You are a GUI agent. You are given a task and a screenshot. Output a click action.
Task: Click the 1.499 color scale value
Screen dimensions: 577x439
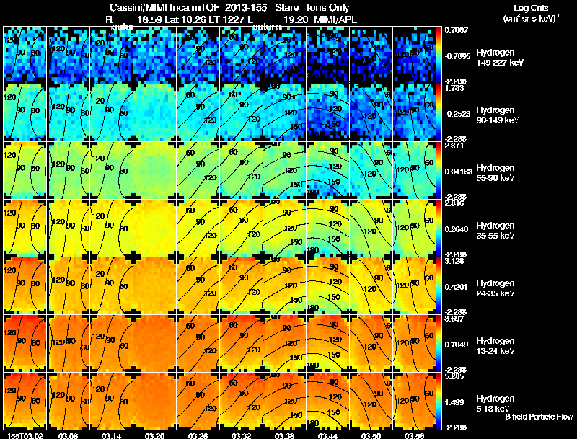(x=454, y=403)
